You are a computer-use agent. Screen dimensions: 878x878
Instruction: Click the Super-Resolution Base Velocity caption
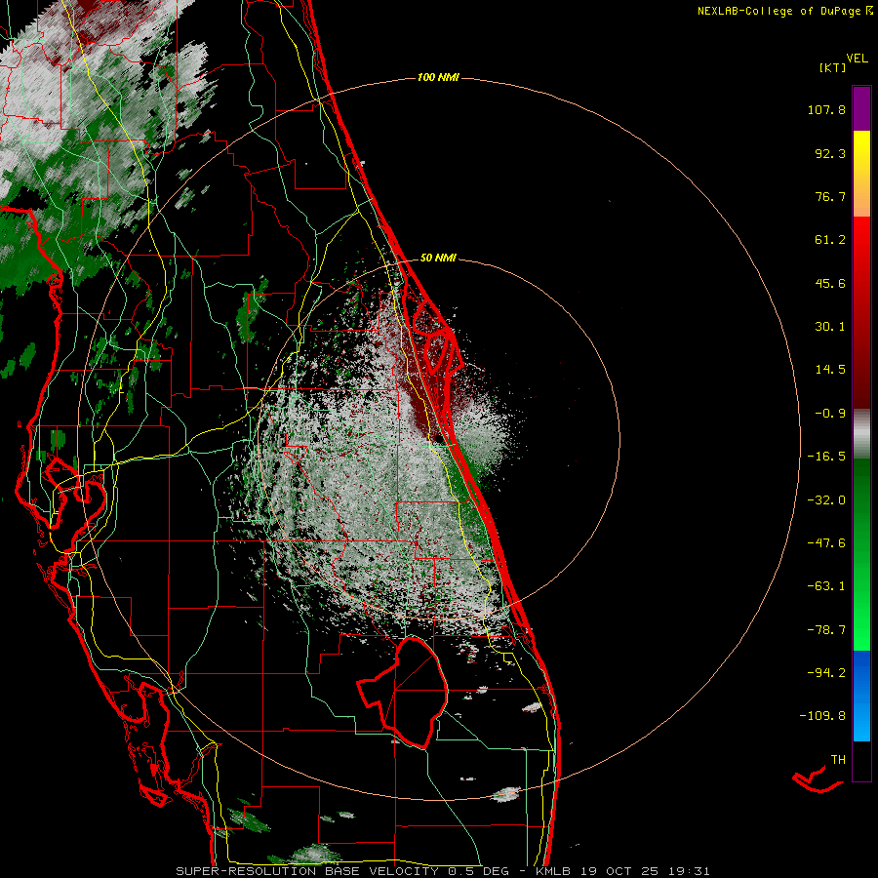coord(443,871)
